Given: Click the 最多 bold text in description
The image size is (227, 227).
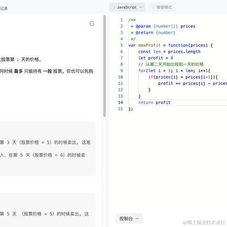Looking at the screenshot, I should click(x=18, y=71).
